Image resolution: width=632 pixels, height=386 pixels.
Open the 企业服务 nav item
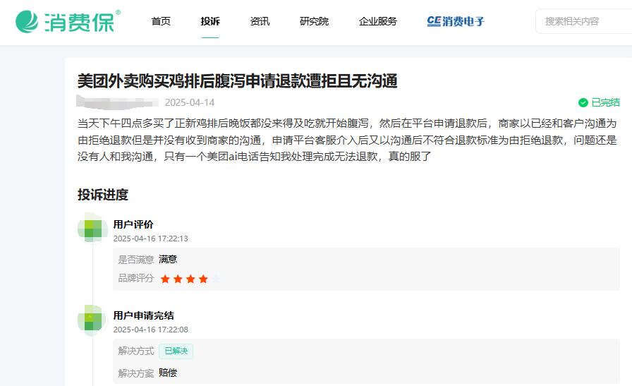378,21
